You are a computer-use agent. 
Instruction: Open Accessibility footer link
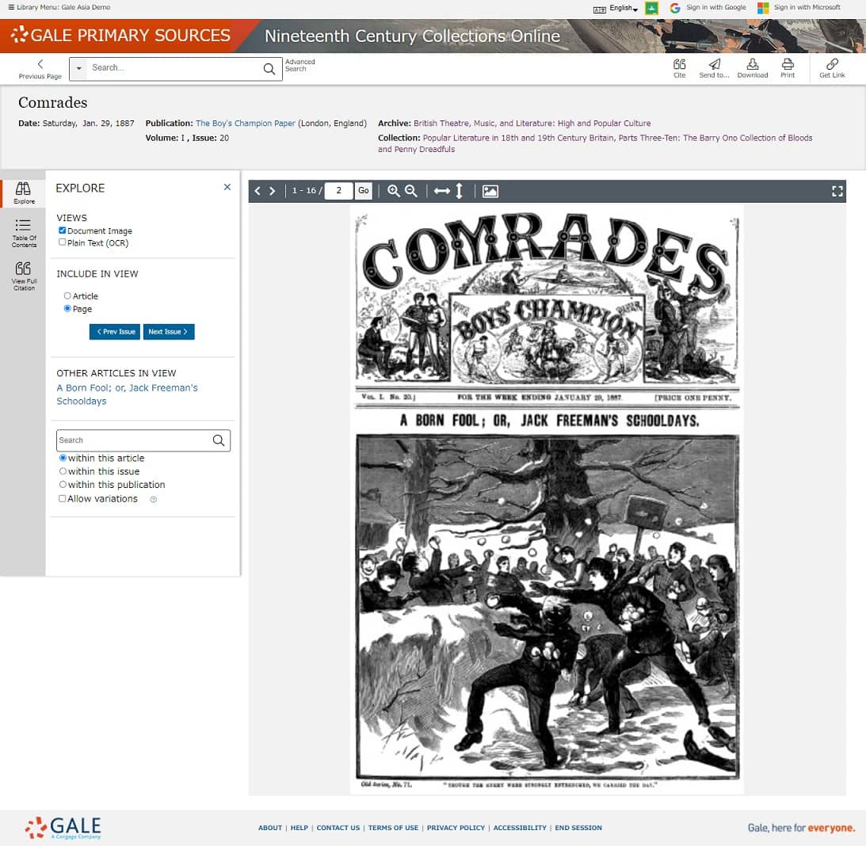click(520, 828)
